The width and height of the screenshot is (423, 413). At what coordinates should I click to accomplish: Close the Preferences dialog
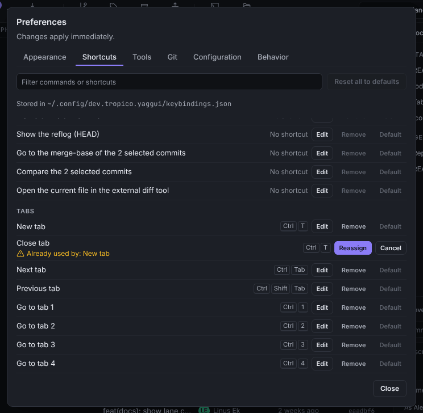389,389
